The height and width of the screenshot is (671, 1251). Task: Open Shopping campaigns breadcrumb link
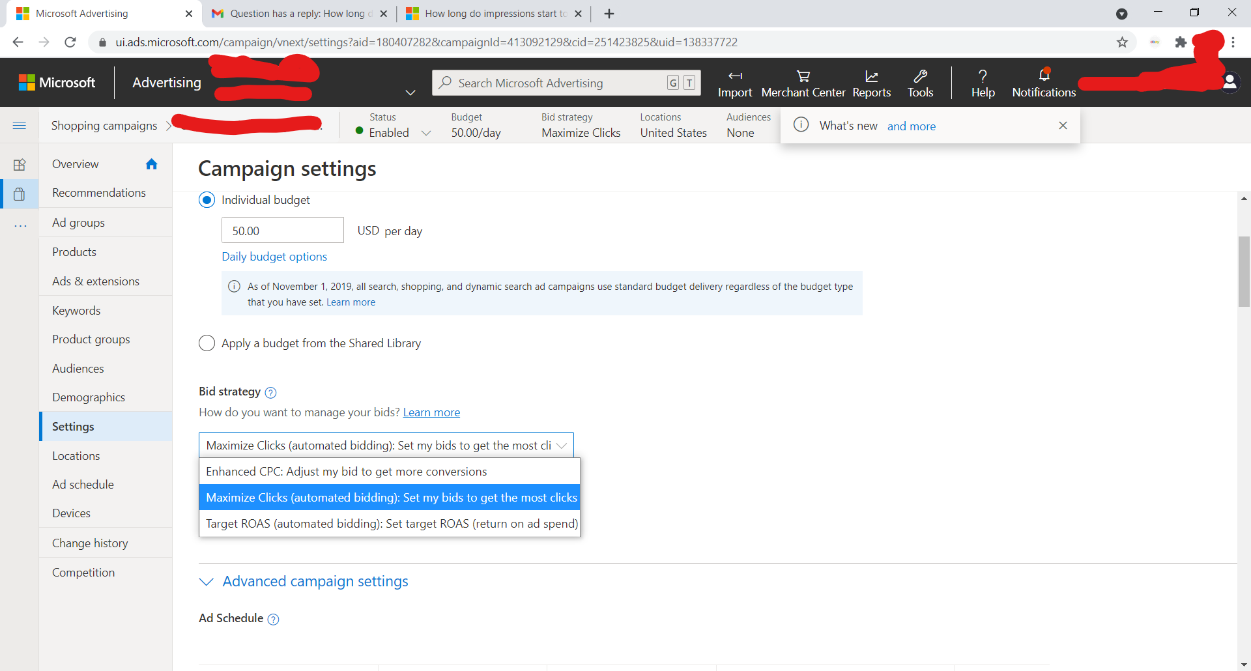(x=104, y=126)
